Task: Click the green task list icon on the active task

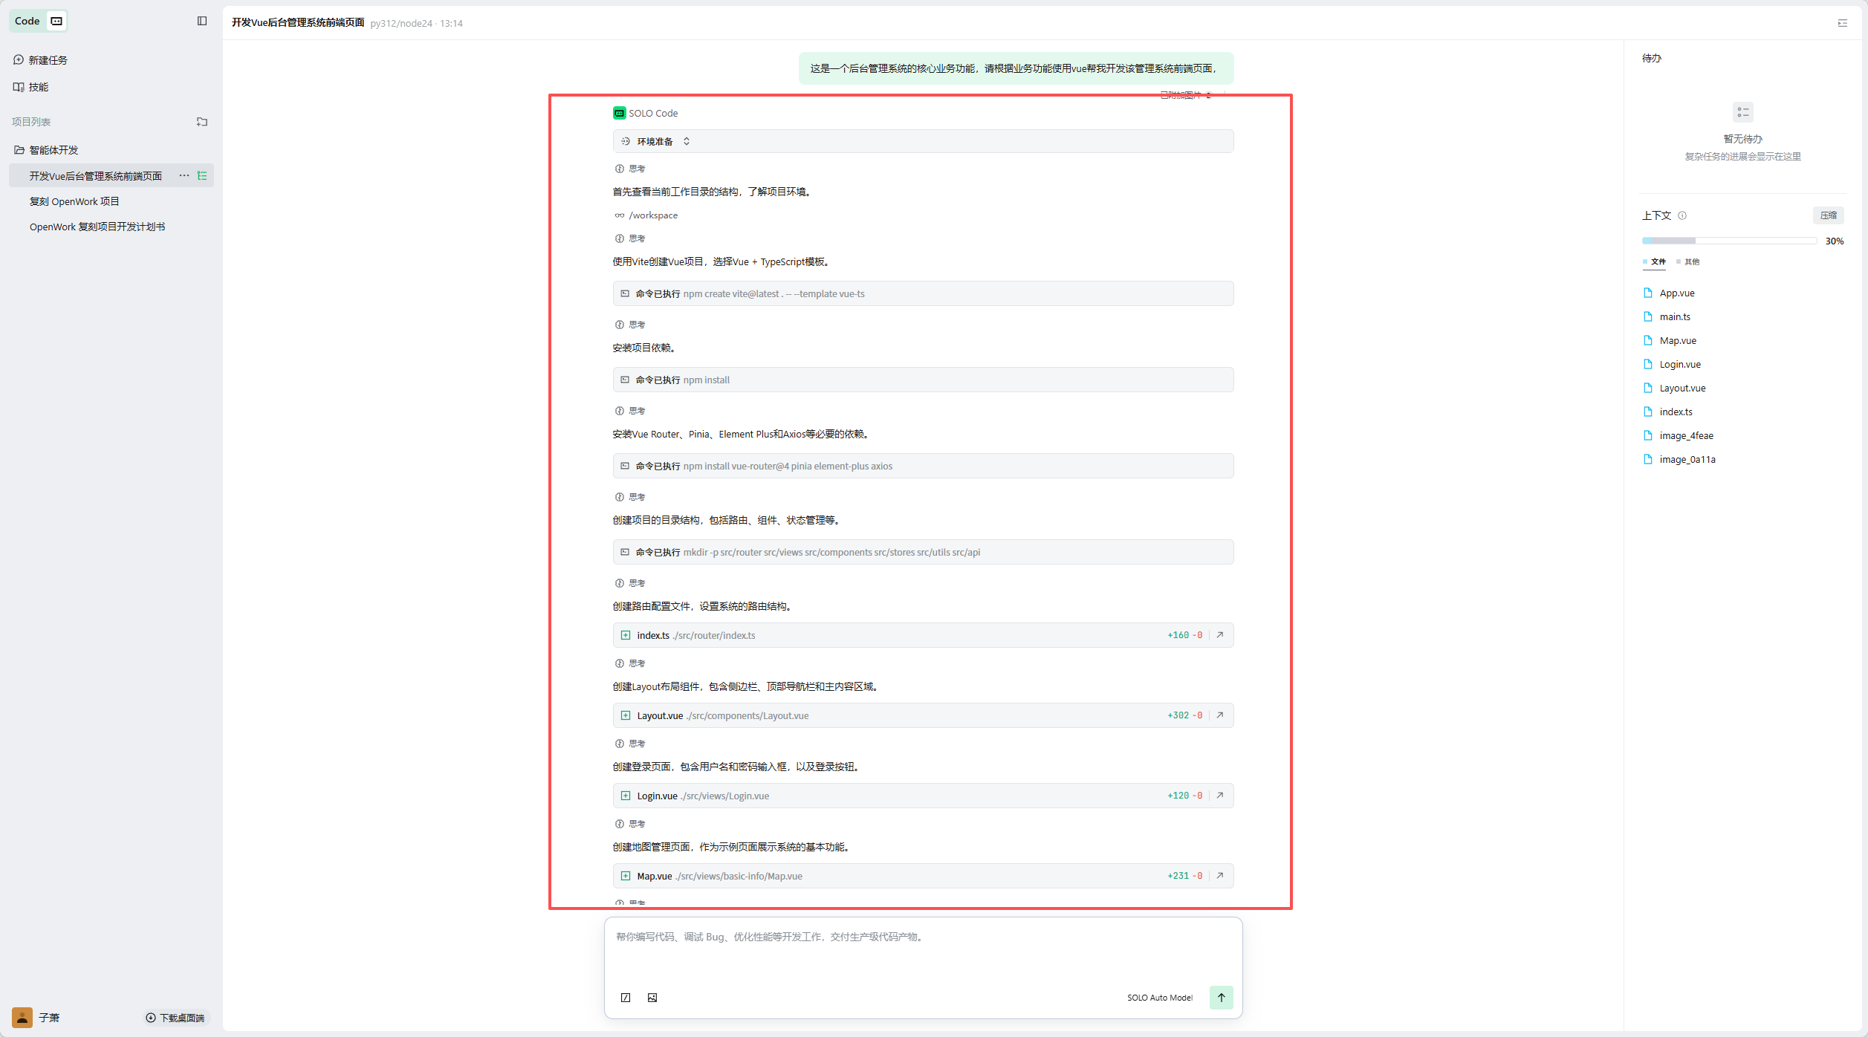Action: point(202,175)
